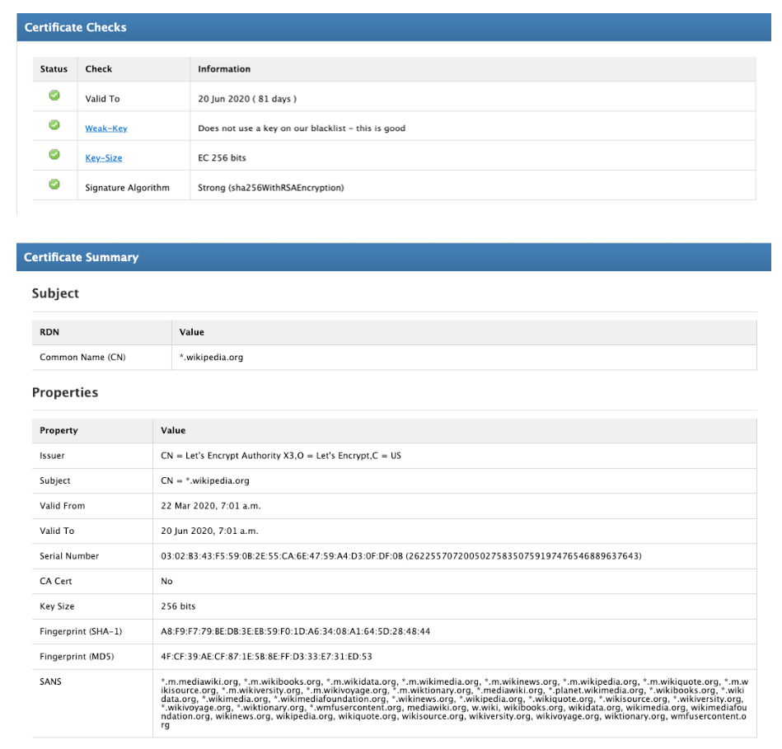Click the Subject heading

(x=55, y=293)
